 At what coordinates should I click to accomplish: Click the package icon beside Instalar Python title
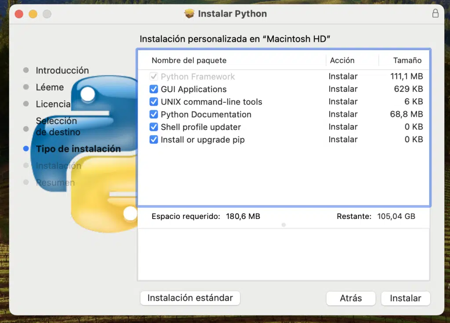pos(189,13)
